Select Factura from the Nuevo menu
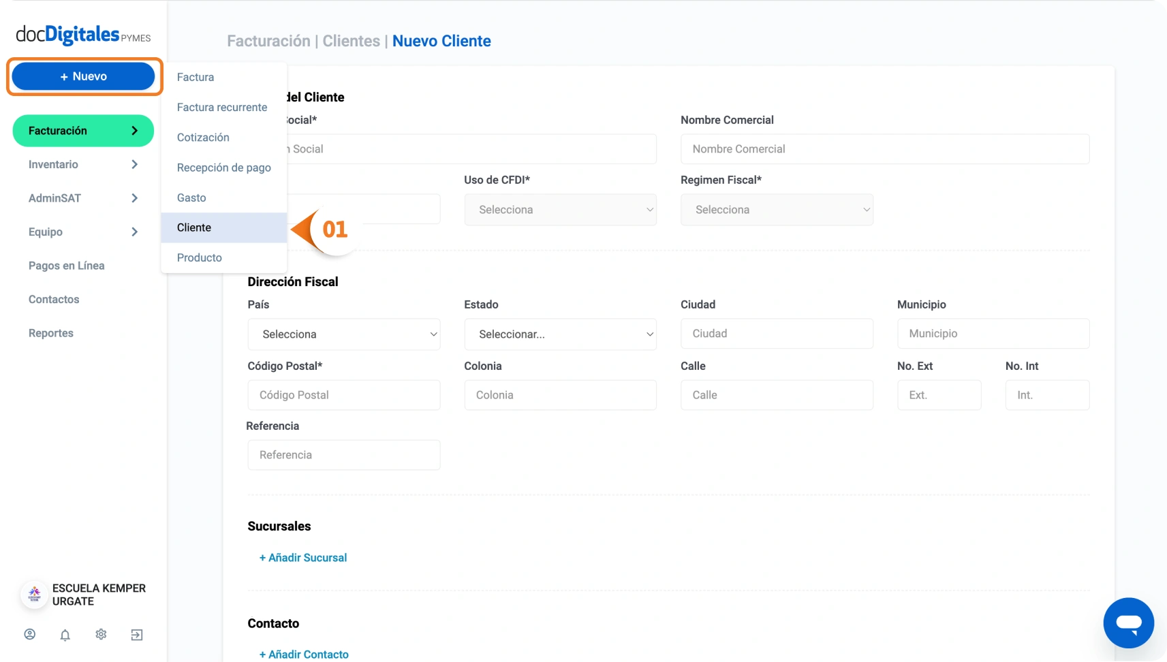 pyautogui.click(x=224, y=77)
